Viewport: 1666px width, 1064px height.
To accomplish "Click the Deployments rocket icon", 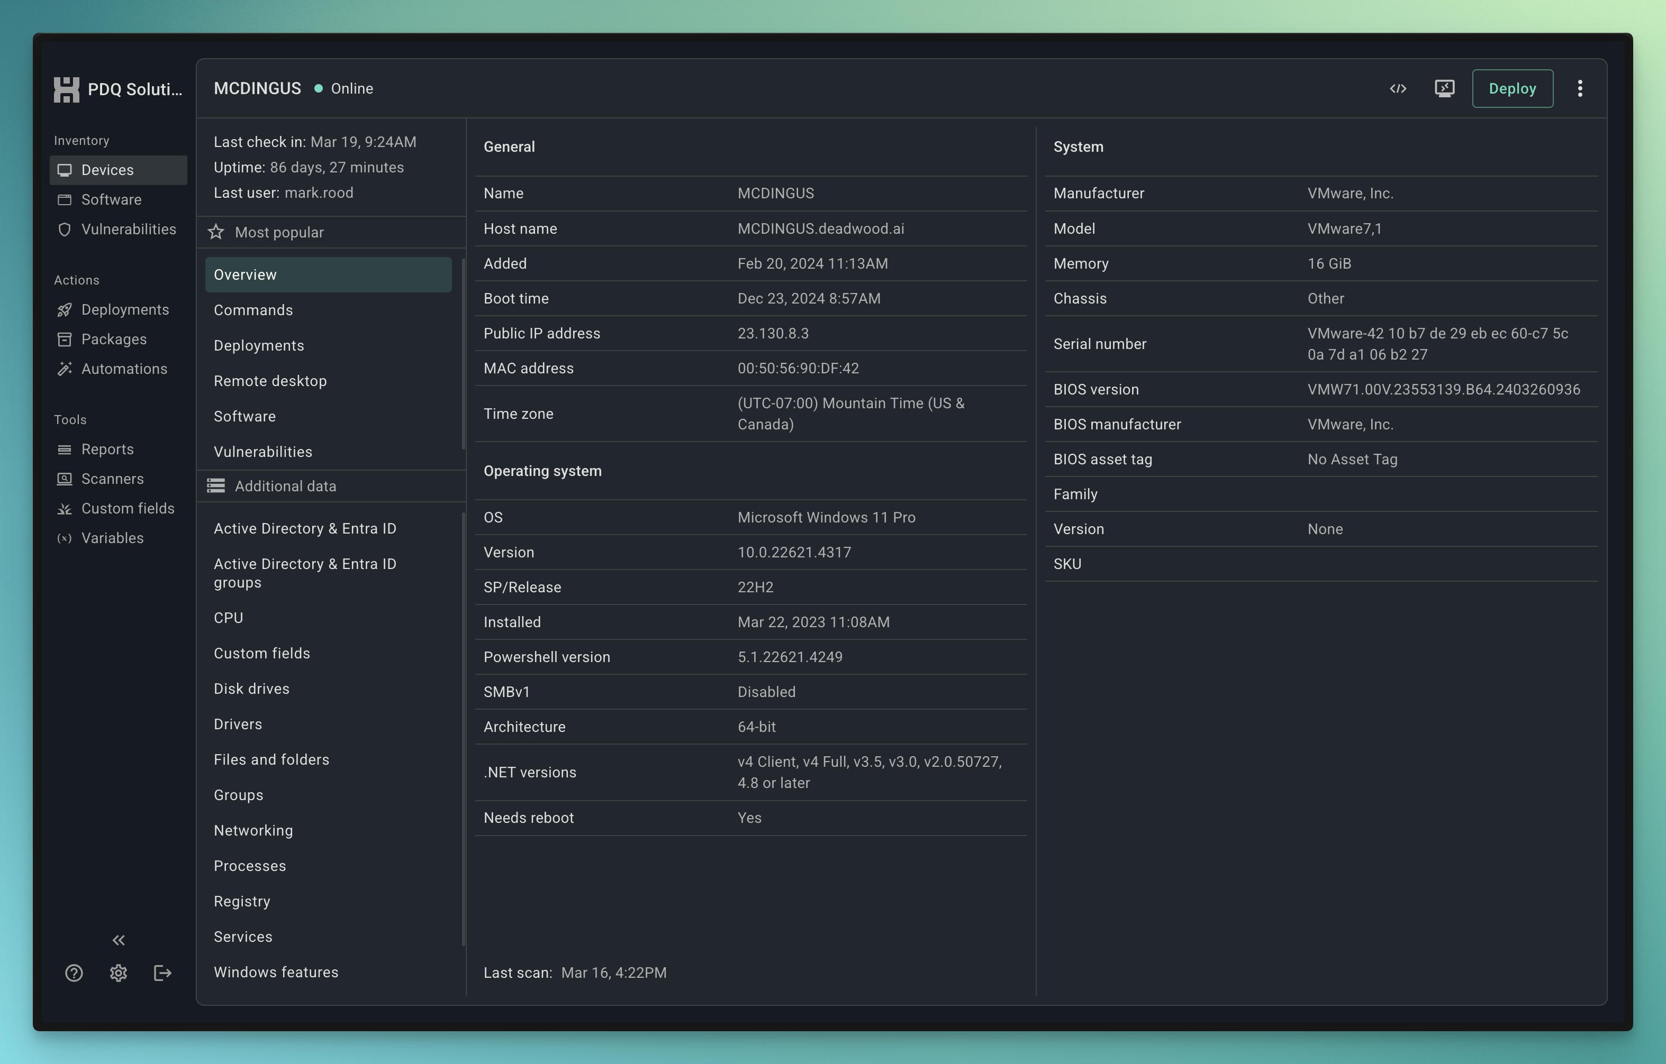I will pos(65,310).
